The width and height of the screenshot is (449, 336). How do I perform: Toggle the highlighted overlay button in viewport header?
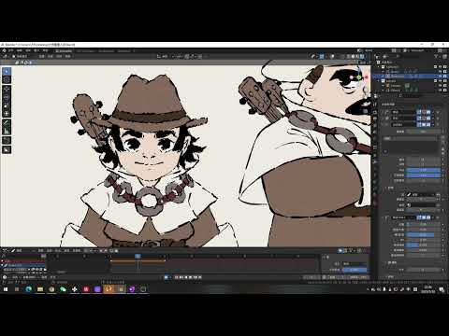[x=322, y=56]
